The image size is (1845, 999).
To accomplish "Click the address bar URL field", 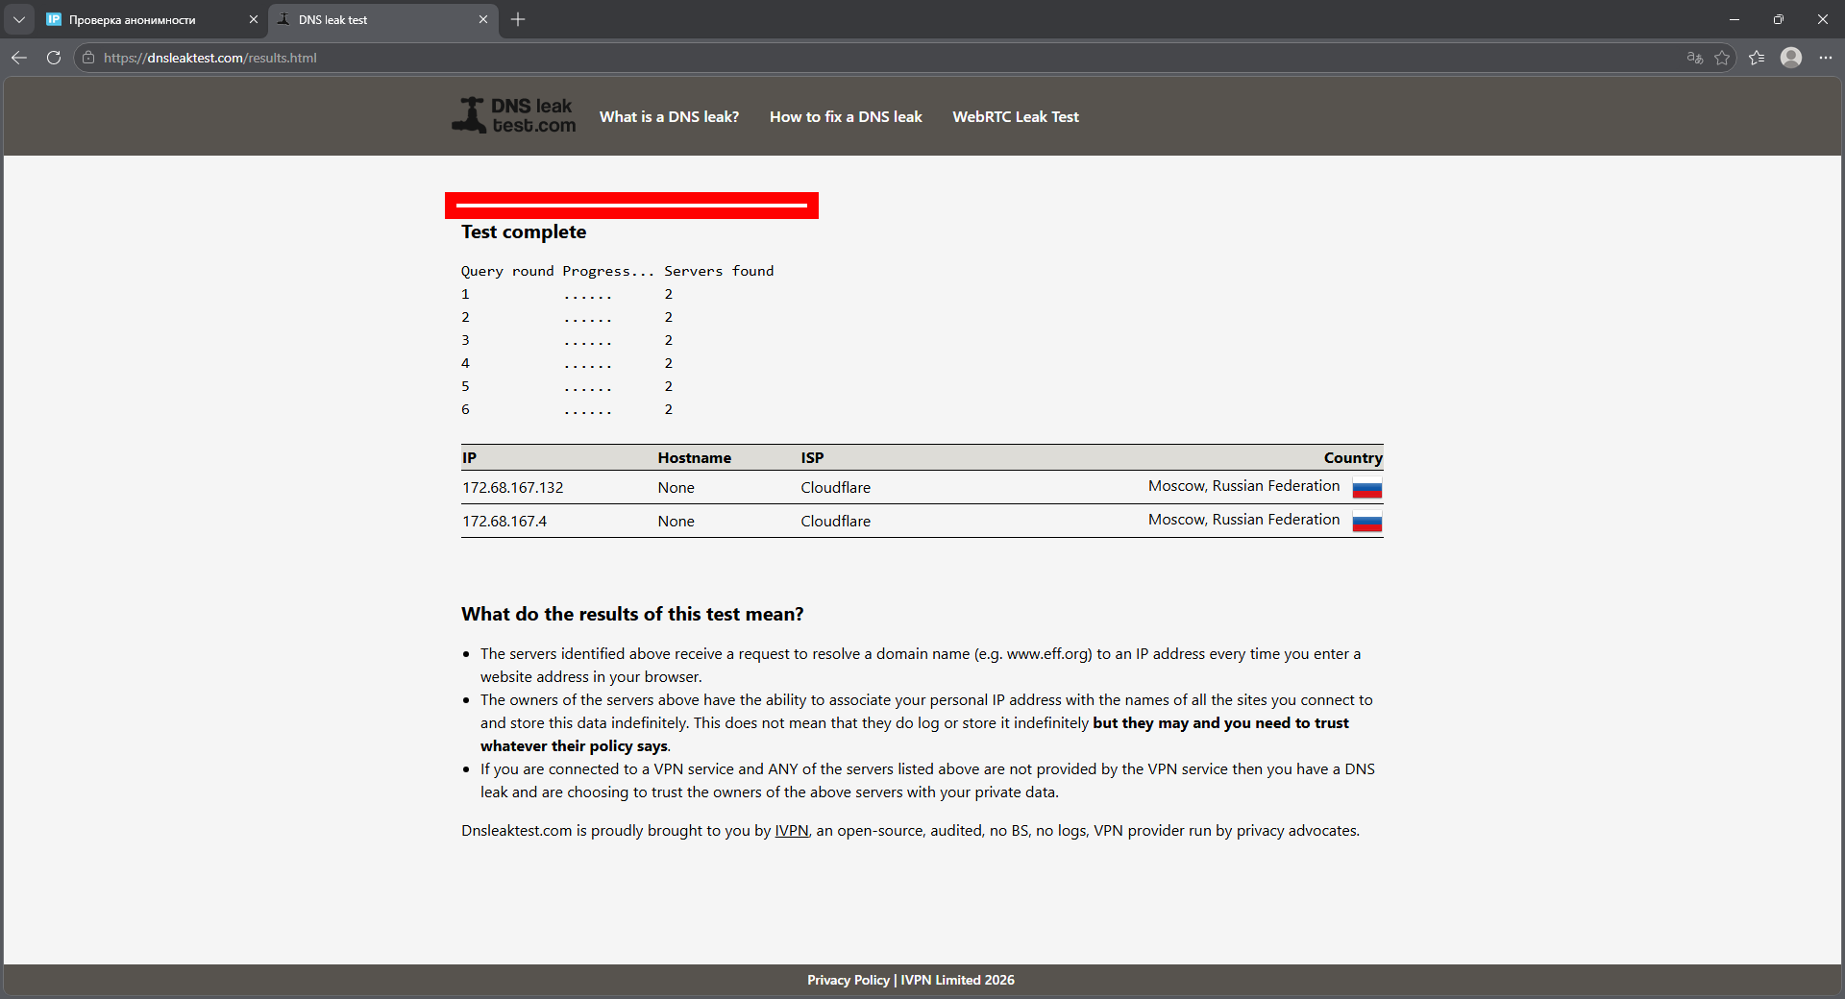I will click(673, 58).
